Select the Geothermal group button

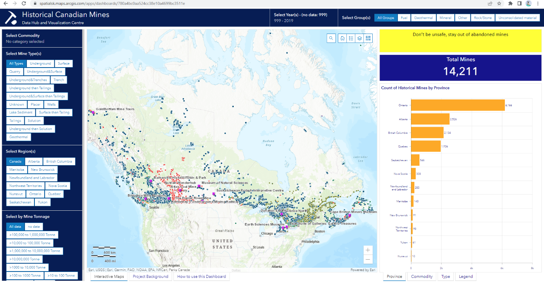click(423, 18)
